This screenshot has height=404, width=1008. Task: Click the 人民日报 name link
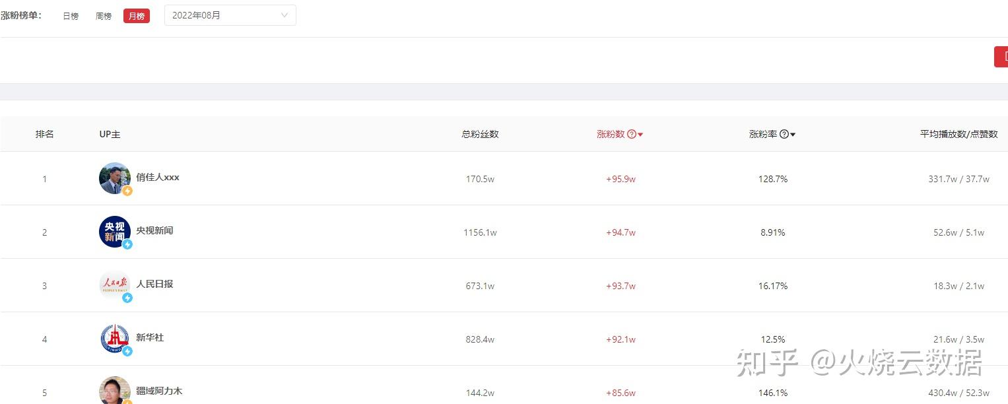tap(154, 285)
